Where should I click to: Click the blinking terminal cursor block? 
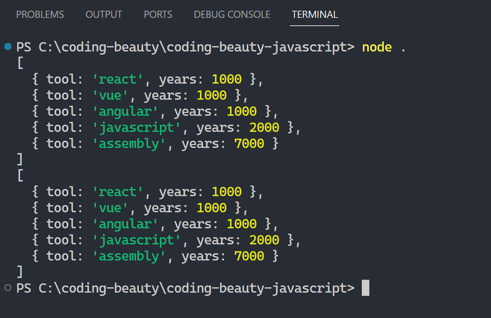tap(365, 288)
